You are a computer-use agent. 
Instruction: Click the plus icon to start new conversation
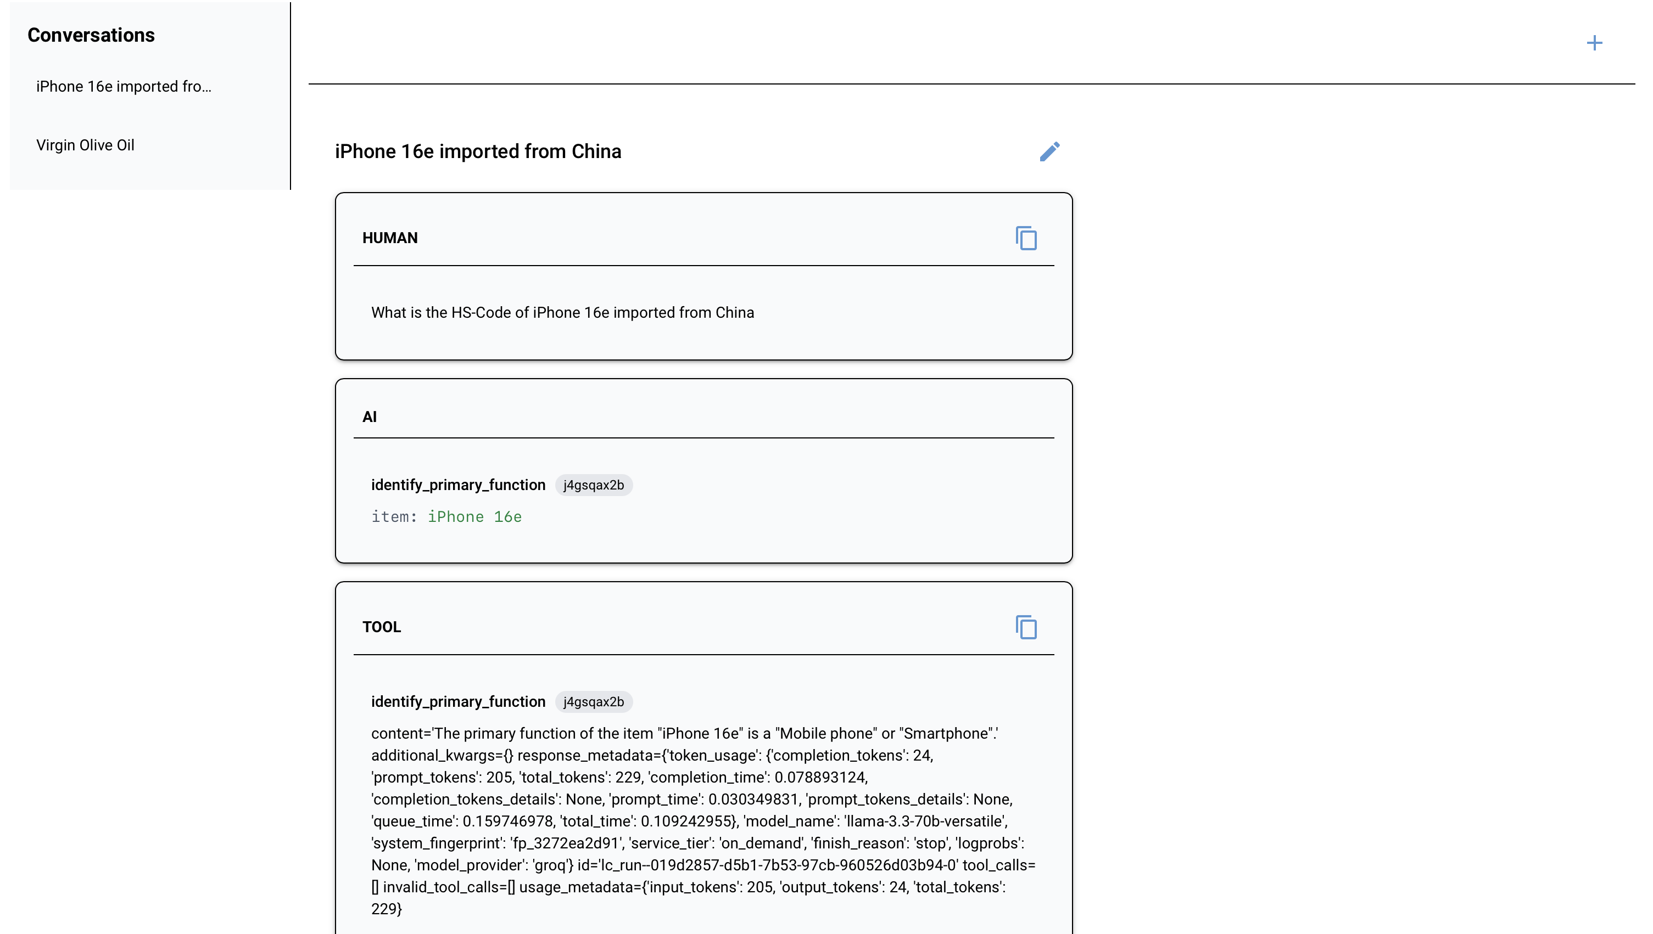1594,43
